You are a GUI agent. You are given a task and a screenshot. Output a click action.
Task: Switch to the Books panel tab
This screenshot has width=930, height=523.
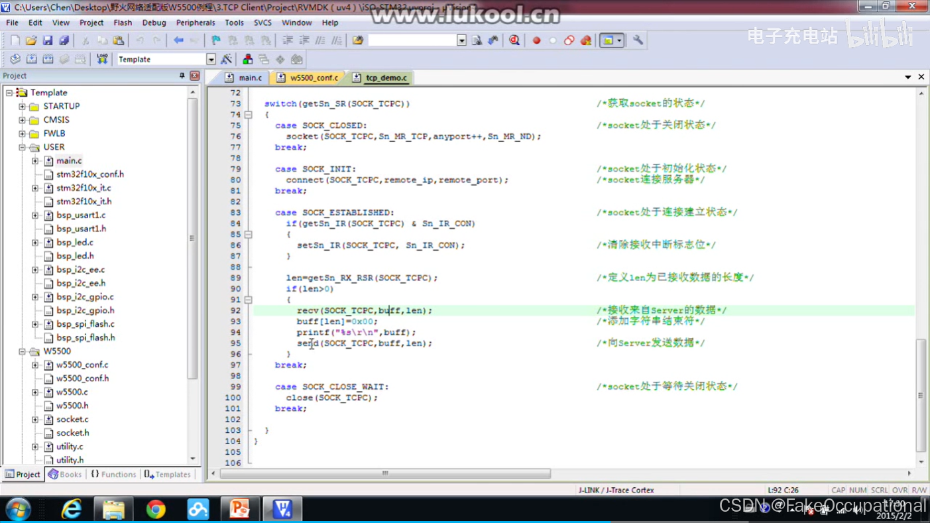(64, 475)
